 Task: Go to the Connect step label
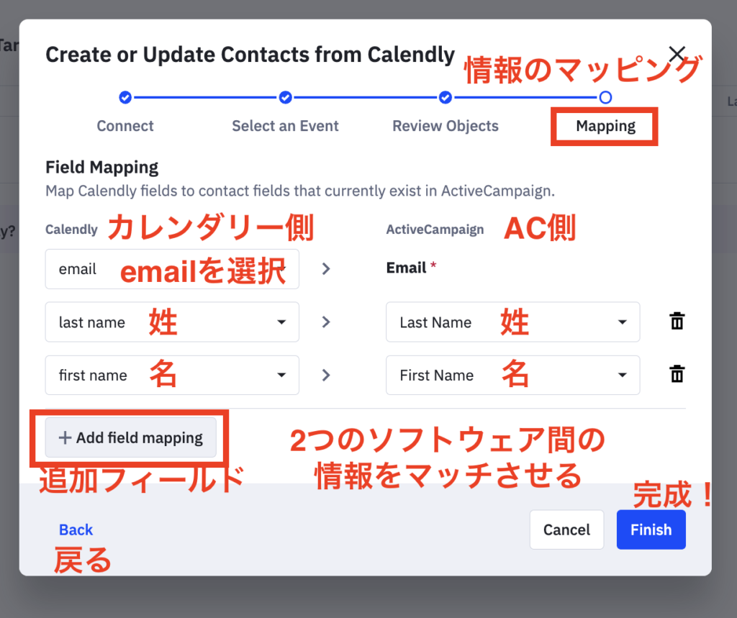click(x=125, y=126)
